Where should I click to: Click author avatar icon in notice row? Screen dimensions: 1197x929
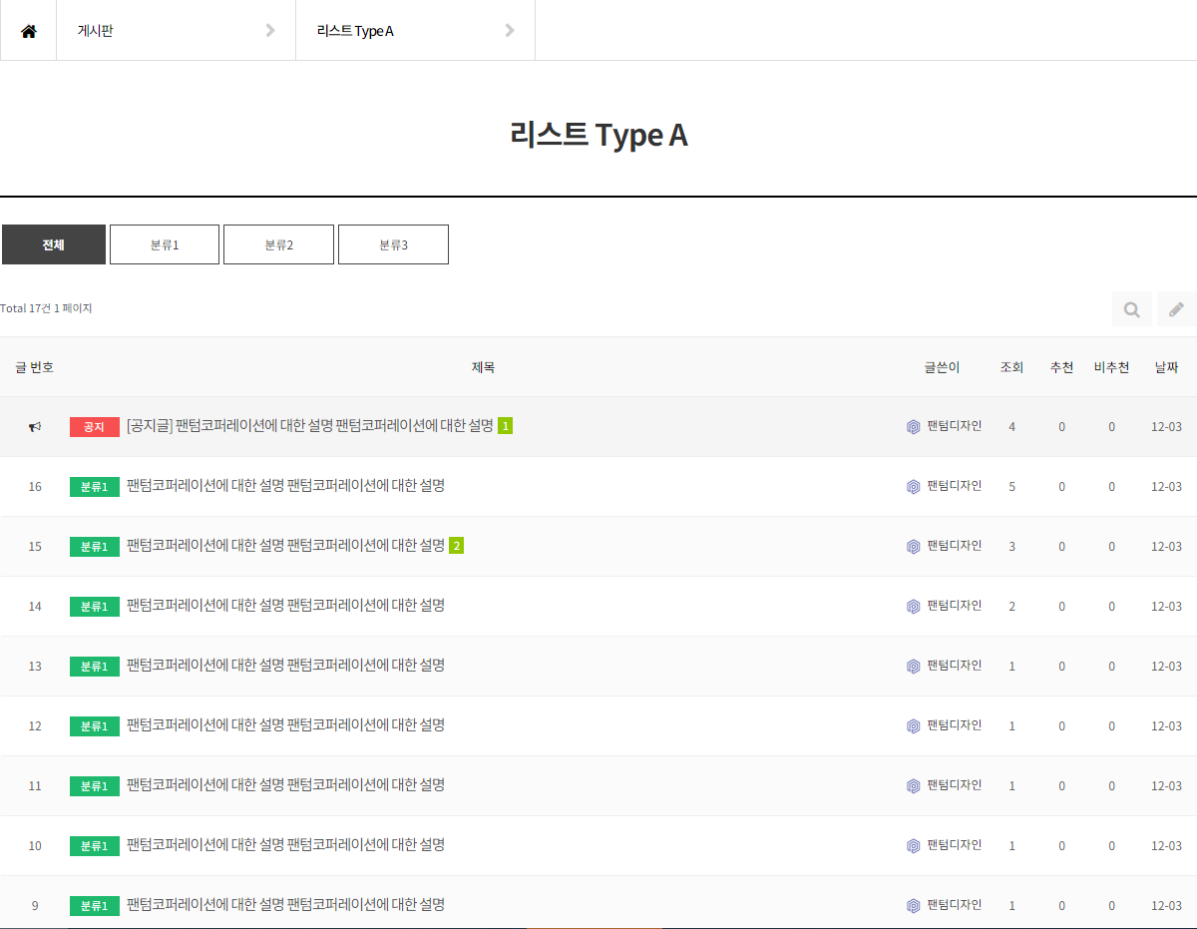(x=913, y=427)
